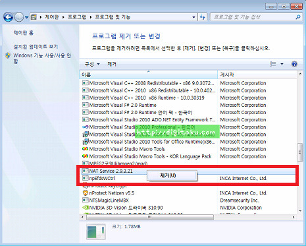Click icon of Visual Studio 2010 Professional entry
Viewport: 306px width, 246px height.
86,127
